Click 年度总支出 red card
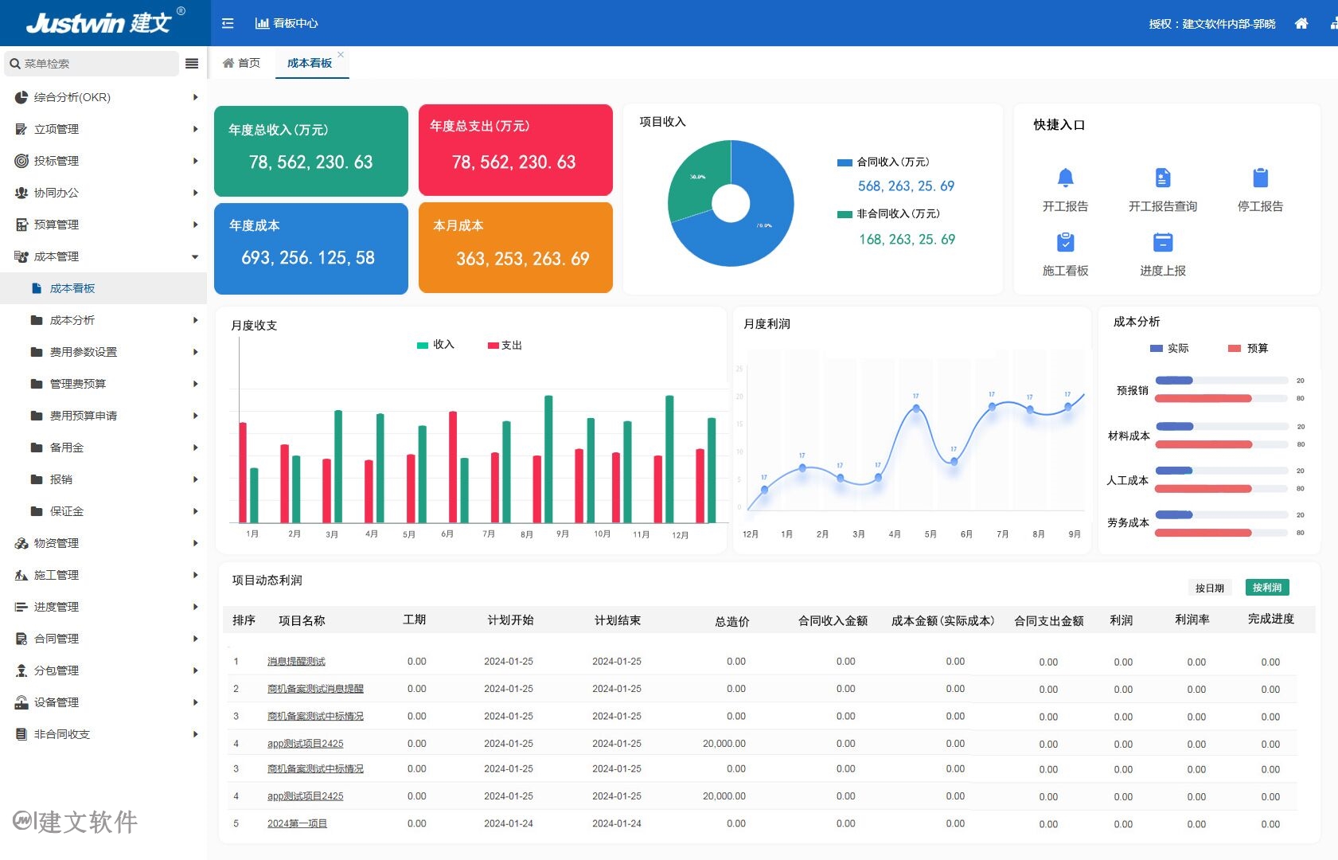This screenshot has width=1338, height=860. [x=516, y=150]
